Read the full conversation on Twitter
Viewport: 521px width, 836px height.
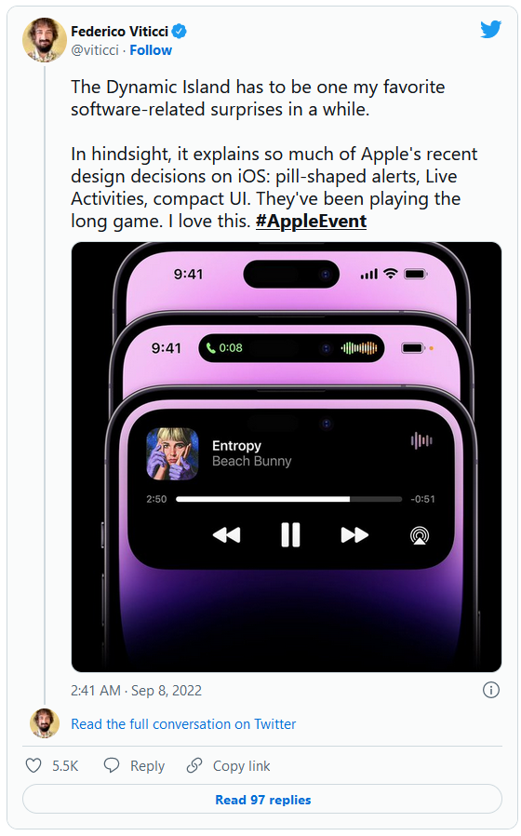(x=183, y=724)
